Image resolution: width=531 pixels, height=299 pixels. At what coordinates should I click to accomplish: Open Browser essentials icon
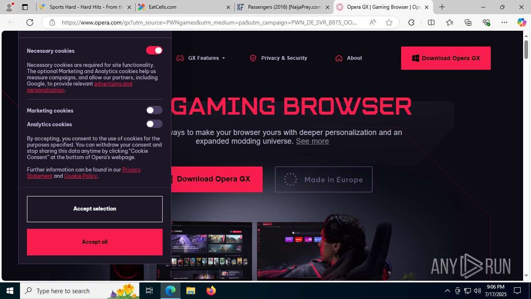pos(486,22)
